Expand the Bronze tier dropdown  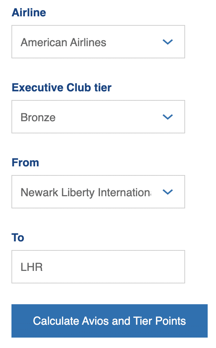coord(98,117)
